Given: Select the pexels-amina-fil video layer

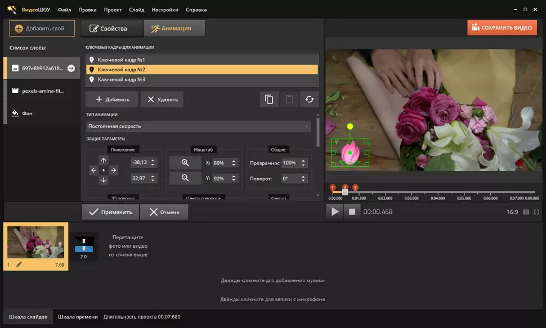Looking at the screenshot, I should (x=42, y=90).
